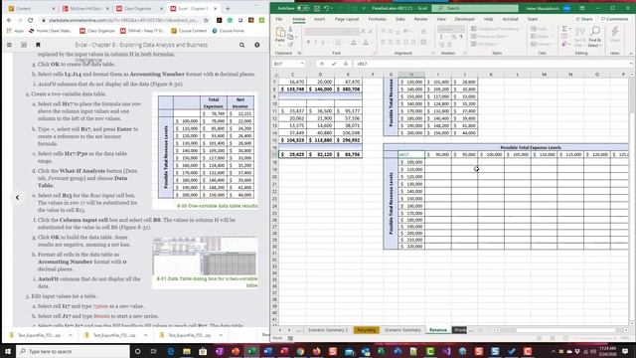Click Windows Start button
The height and width of the screenshot is (358, 636).
pos(8,351)
